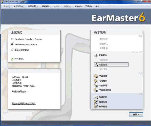151x126 pixels.
Task: Click the melody imitation (旋律模仿) icon
Action: point(96,106)
